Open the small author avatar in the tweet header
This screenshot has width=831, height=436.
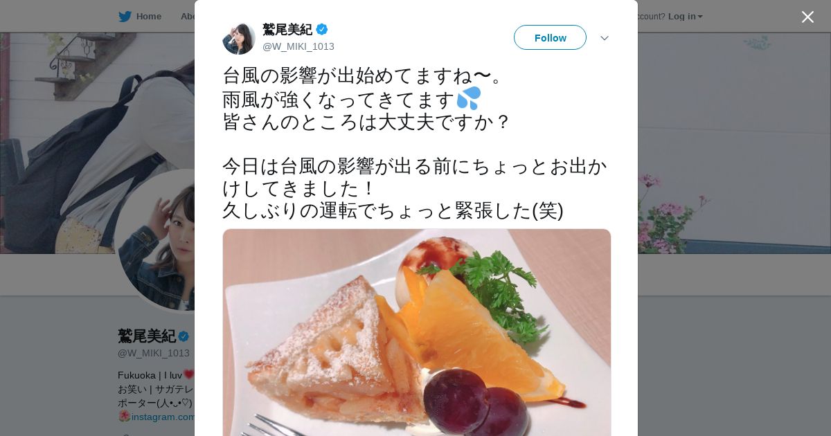239,38
